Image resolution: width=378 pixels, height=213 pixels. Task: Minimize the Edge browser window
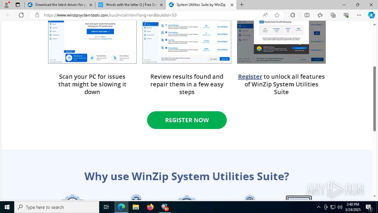344,5
